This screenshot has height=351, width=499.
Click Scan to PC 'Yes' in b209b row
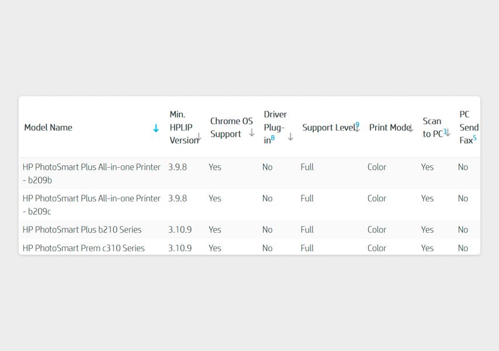tap(427, 167)
